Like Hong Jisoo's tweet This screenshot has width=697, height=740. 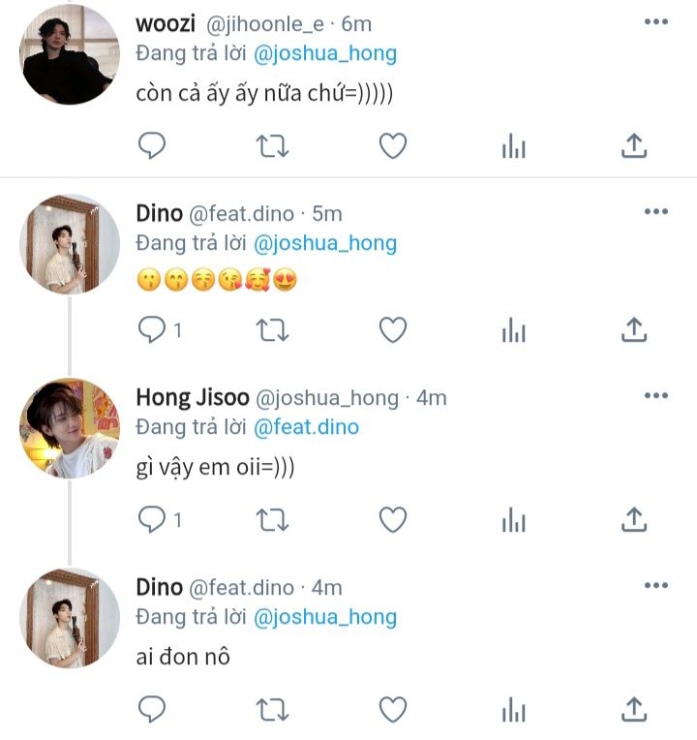pos(393,519)
